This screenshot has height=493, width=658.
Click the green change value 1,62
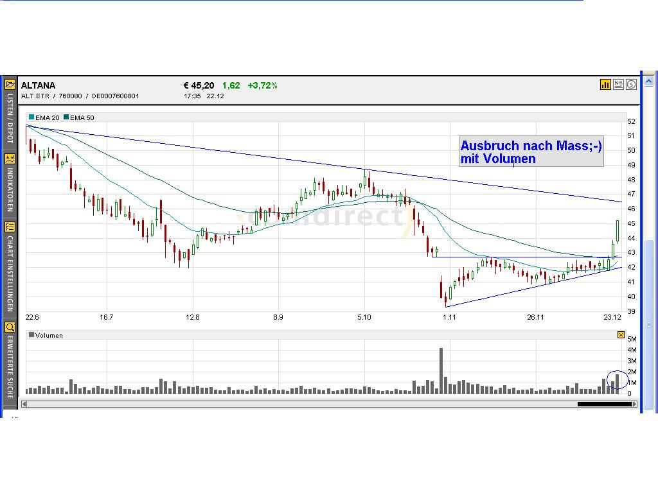coord(231,85)
